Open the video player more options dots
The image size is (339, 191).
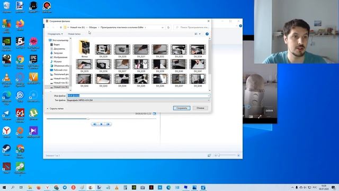coord(269,117)
